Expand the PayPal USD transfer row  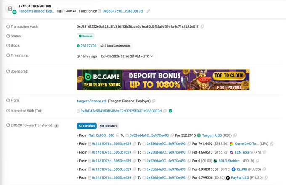(78, 177)
